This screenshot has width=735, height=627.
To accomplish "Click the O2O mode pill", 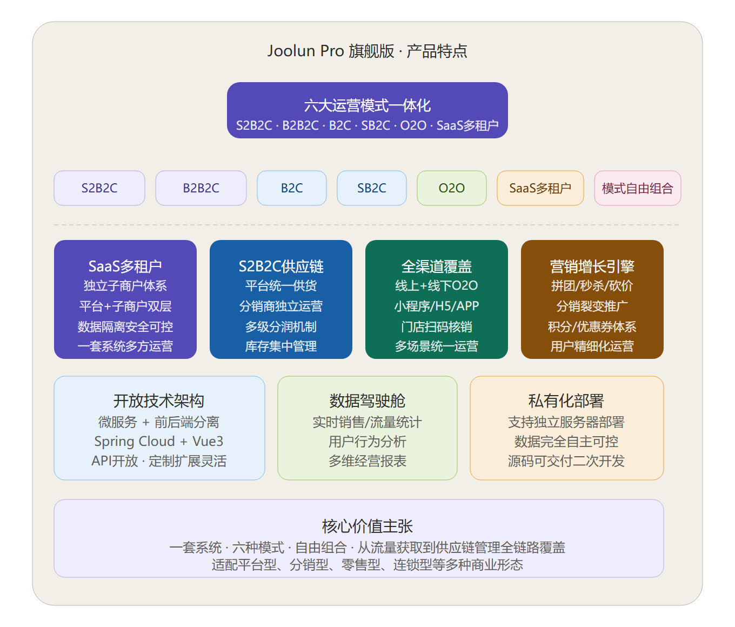I will coord(452,188).
